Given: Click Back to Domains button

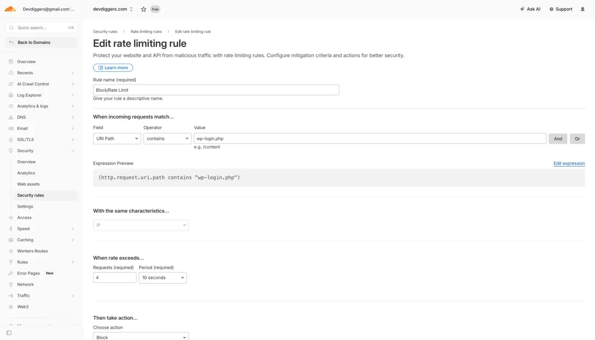Looking at the screenshot, I should [x=41, y=42].
